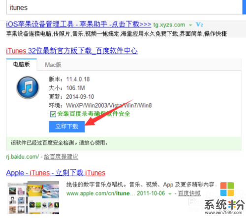Click the iTunes store screenshot thumbnail

click(33, 197)
